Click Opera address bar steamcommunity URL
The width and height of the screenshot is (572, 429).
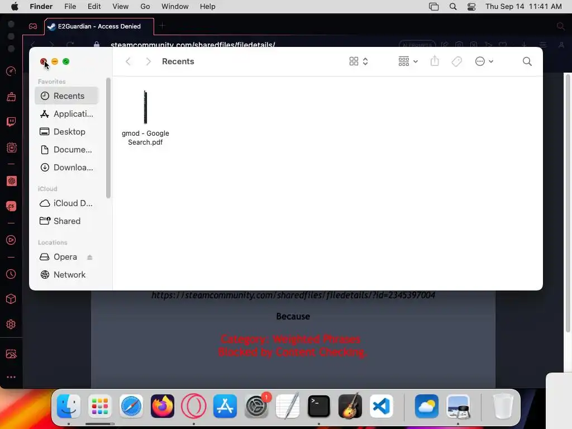point(193,45)
